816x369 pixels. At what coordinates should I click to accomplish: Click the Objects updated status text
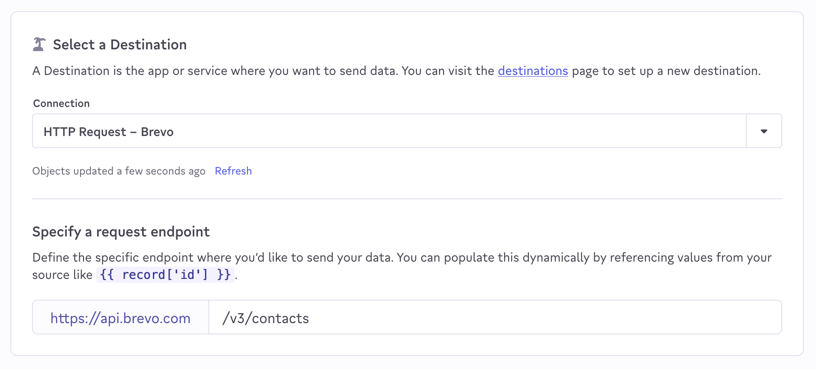[x=73, y=171]
